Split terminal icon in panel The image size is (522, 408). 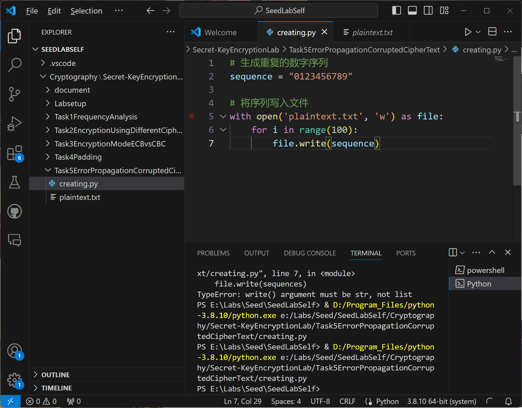click(x=453, y=252)
